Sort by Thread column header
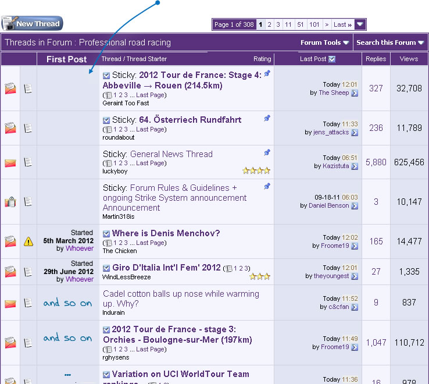 point(111,59)
